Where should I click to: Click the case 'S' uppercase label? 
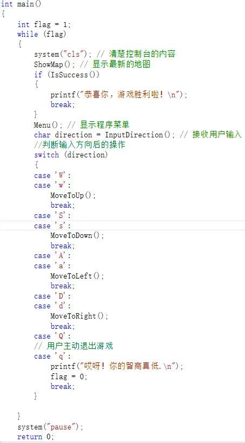point(52,216)
